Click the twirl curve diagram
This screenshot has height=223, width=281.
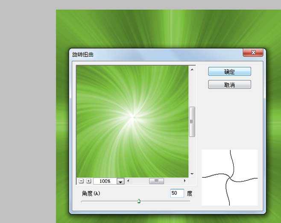pyautogui.click(x=230, y=177)
